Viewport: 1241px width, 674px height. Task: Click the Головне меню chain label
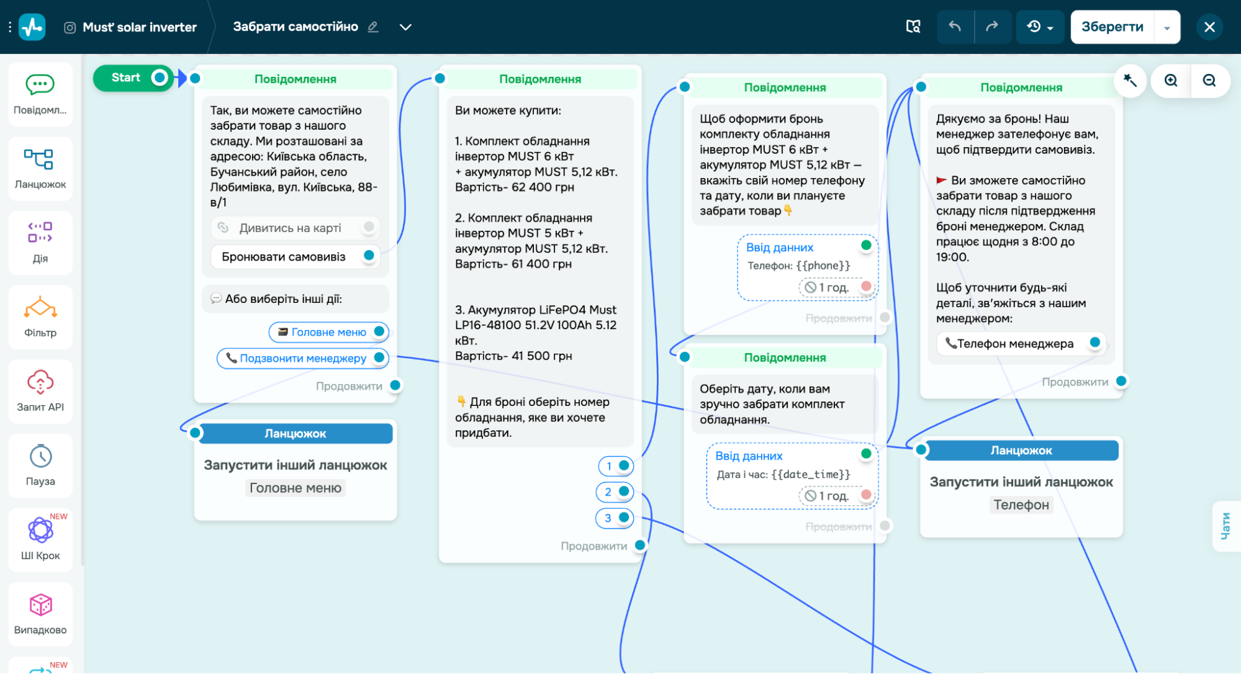(x=296, y=488)
